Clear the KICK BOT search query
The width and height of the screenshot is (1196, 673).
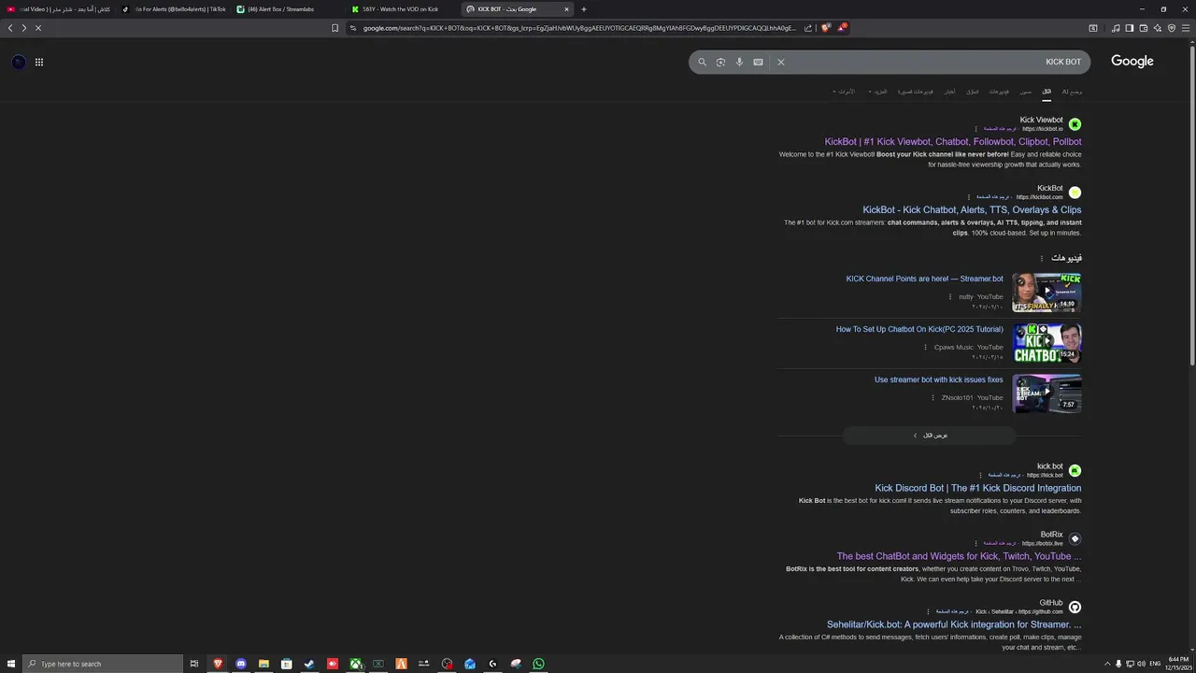[x=781, y=62]
